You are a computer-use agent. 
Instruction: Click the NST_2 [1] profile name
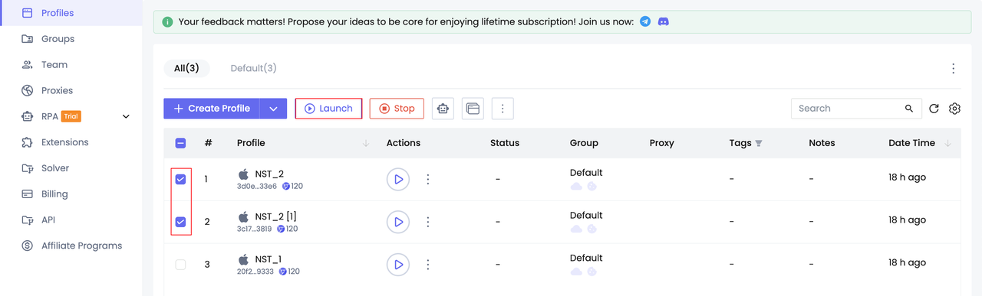pos(276,216)
